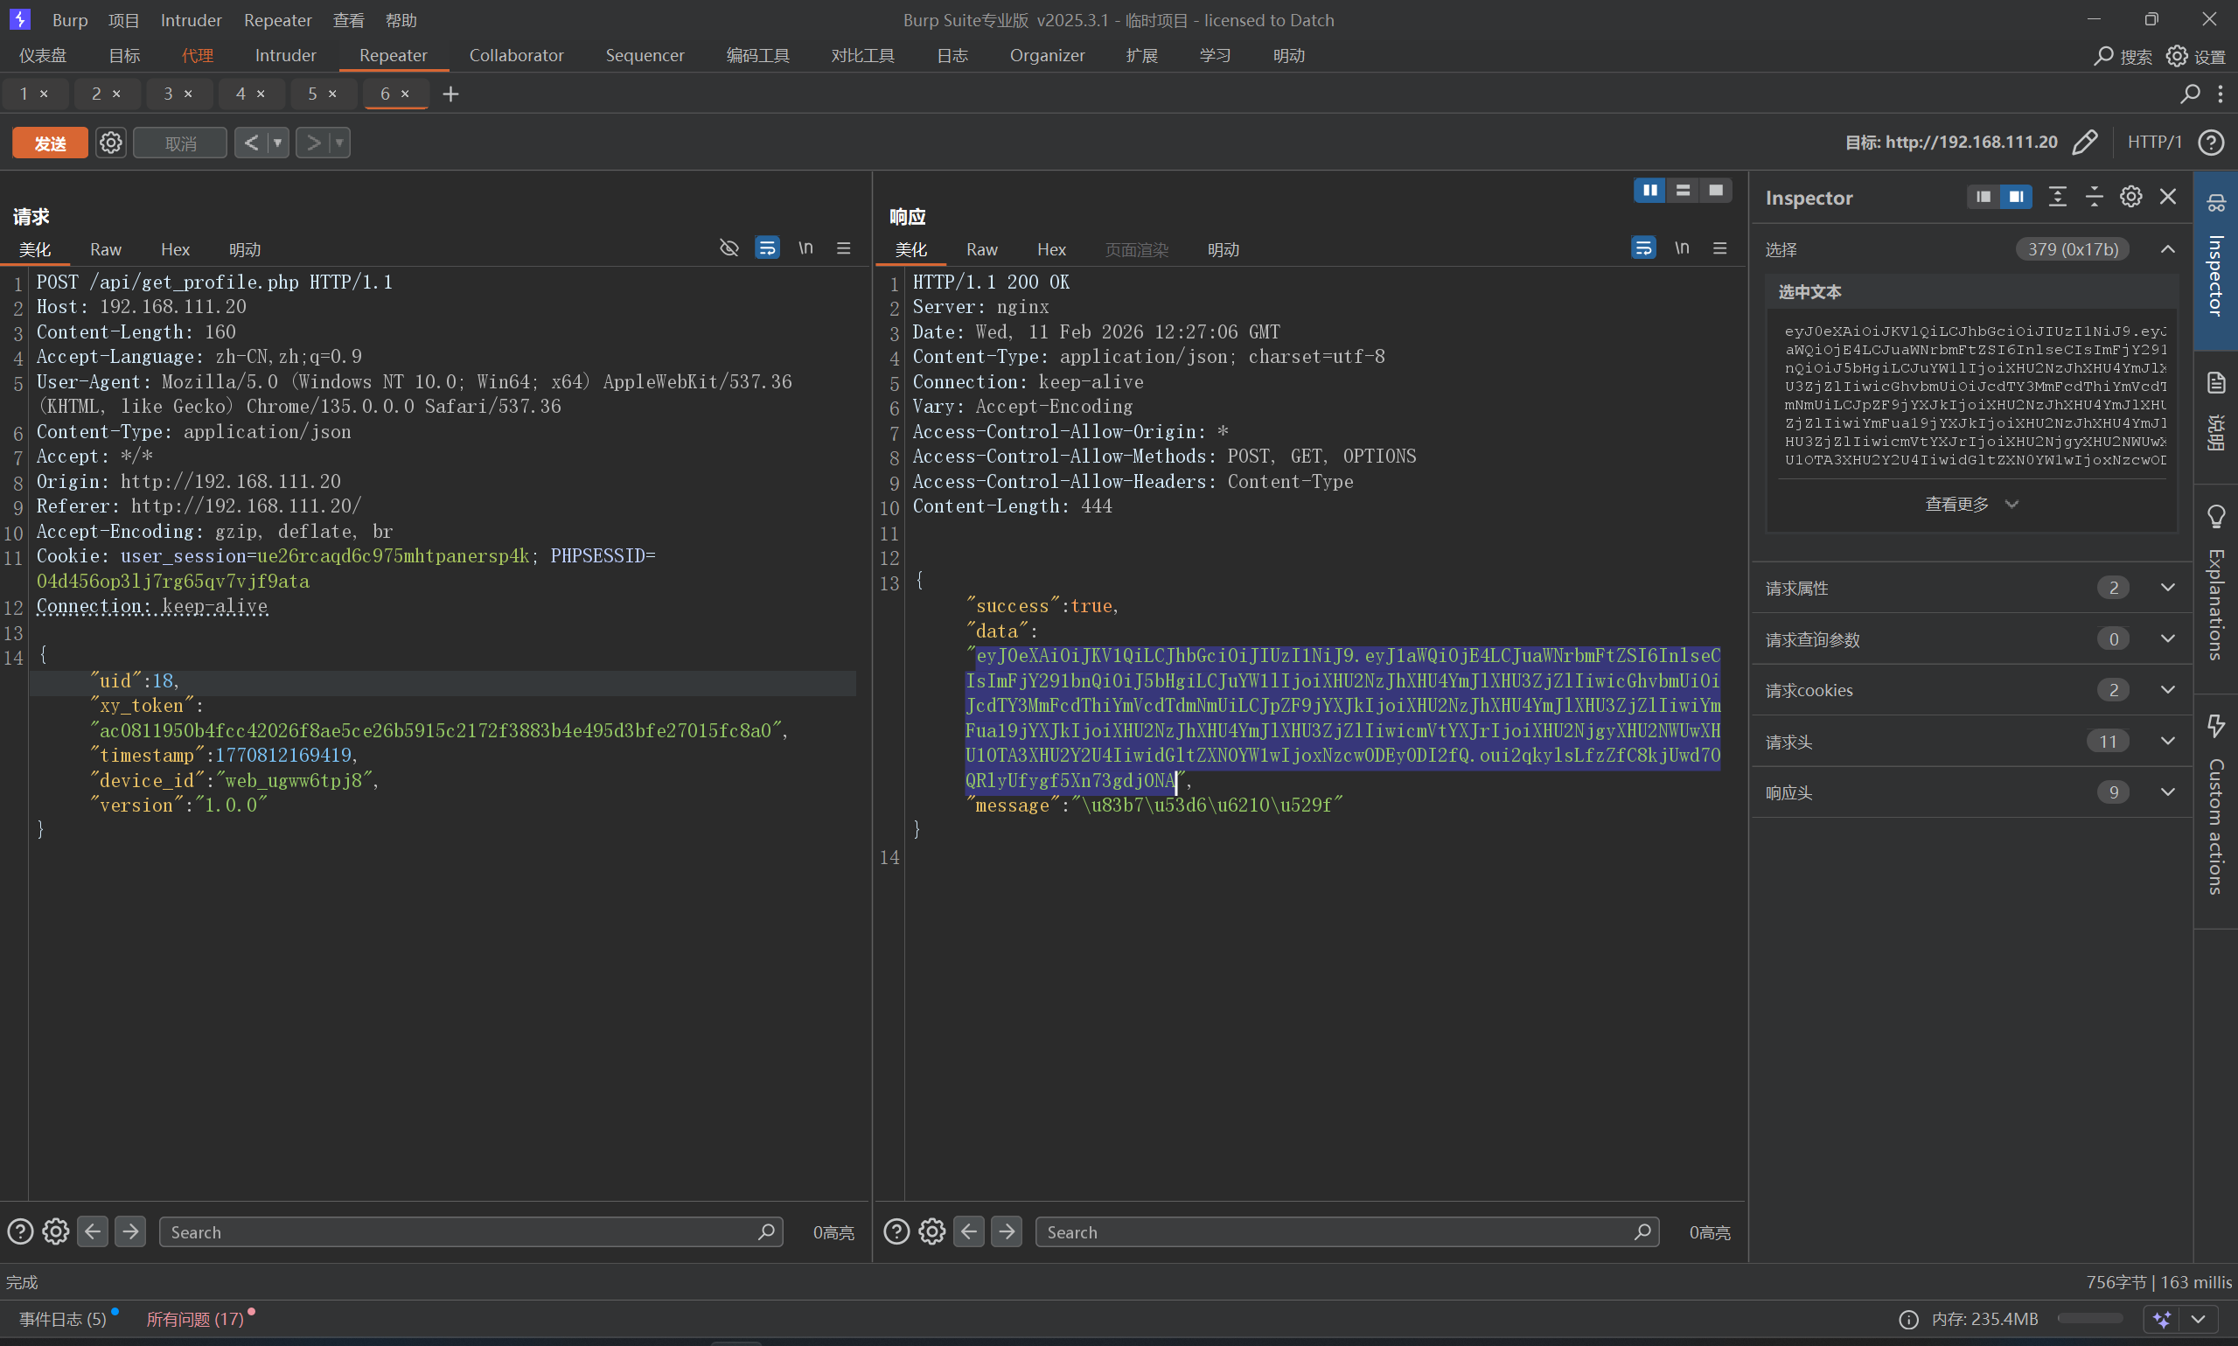Screen dimensions: 2238x1346
Task: Click the response search settings gear
Action: 931,1231
